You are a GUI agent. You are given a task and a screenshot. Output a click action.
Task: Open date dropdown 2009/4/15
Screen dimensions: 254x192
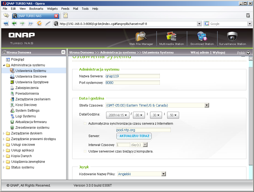(x=118, y=115)
